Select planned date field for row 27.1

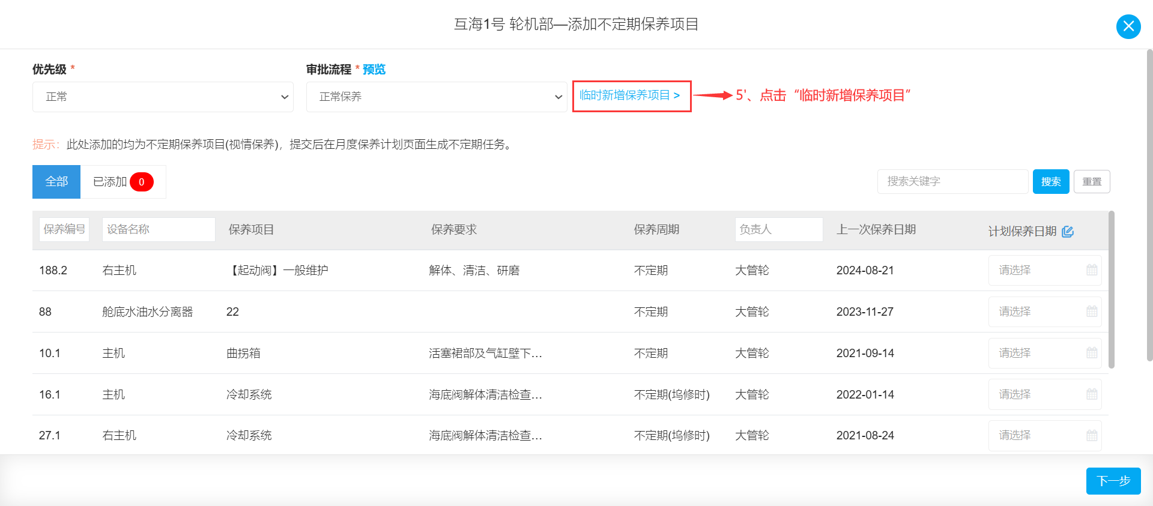pyautogui.click(x=1045, y=435)
